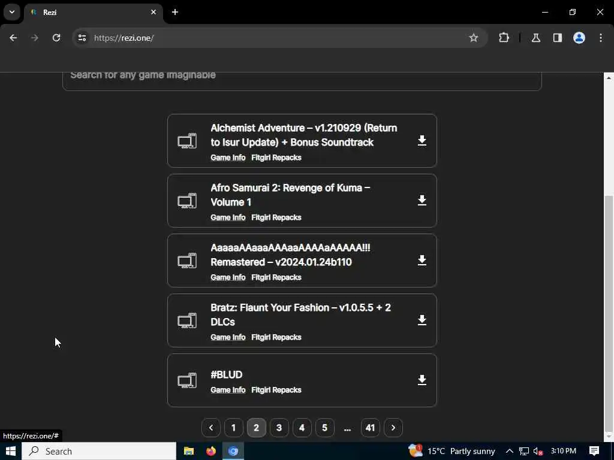614x460 pixels.
Task: Click the PC icon beside Afro Samurai 2
Action: click(x=187, y=201)
